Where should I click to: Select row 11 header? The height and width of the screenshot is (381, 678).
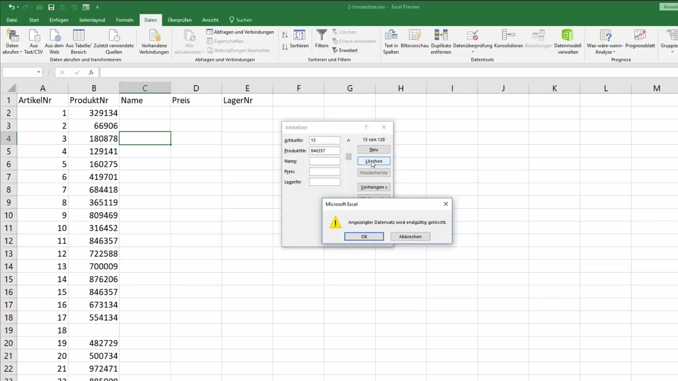8,228
